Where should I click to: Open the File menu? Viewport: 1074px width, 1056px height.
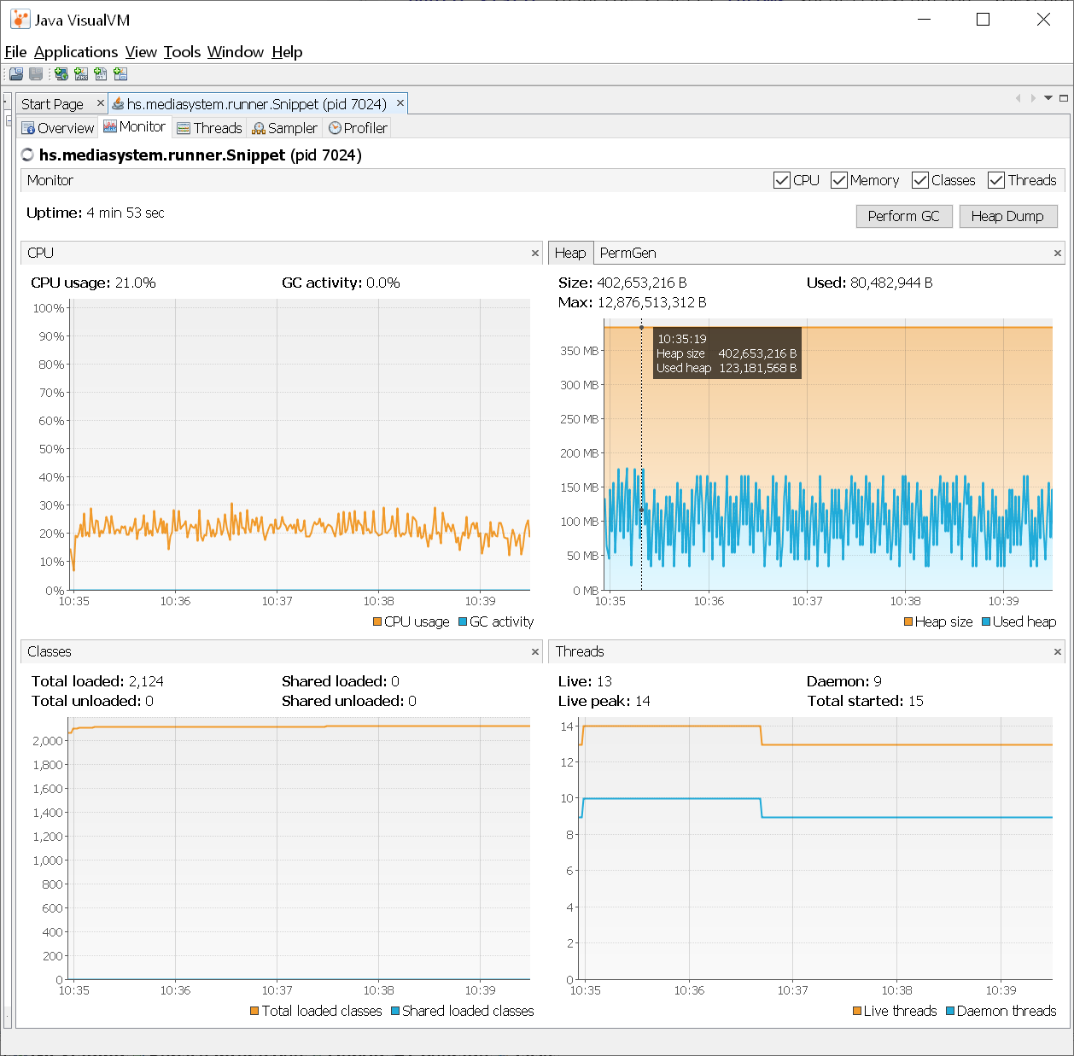point(15,52)
